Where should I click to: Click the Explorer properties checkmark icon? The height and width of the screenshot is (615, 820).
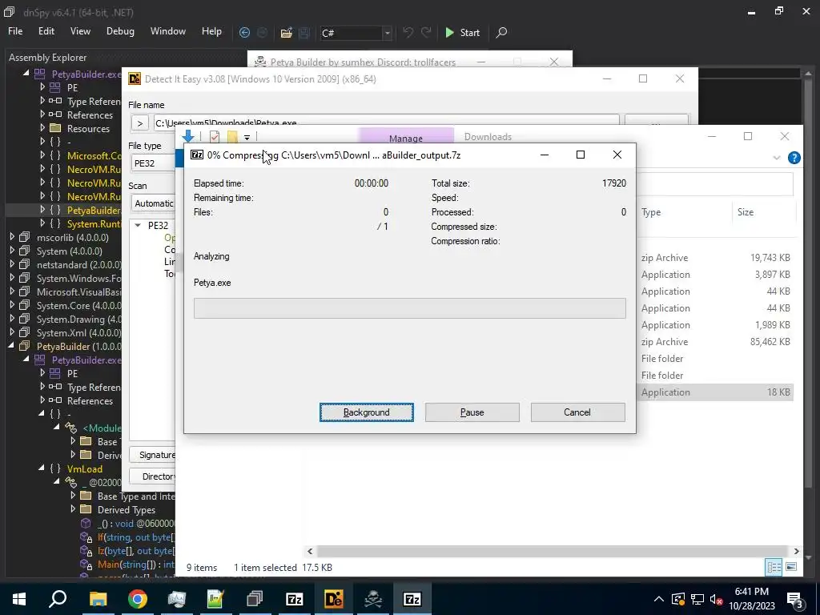(215, 137)
